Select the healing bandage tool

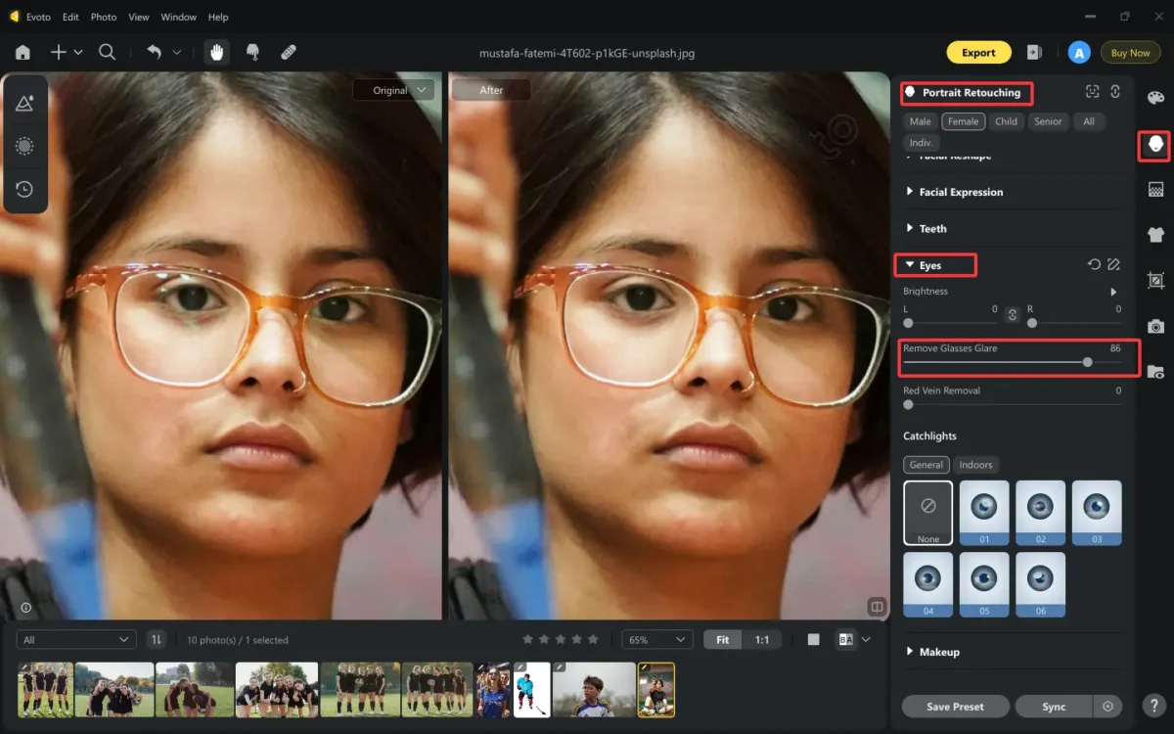coord(289,53)
